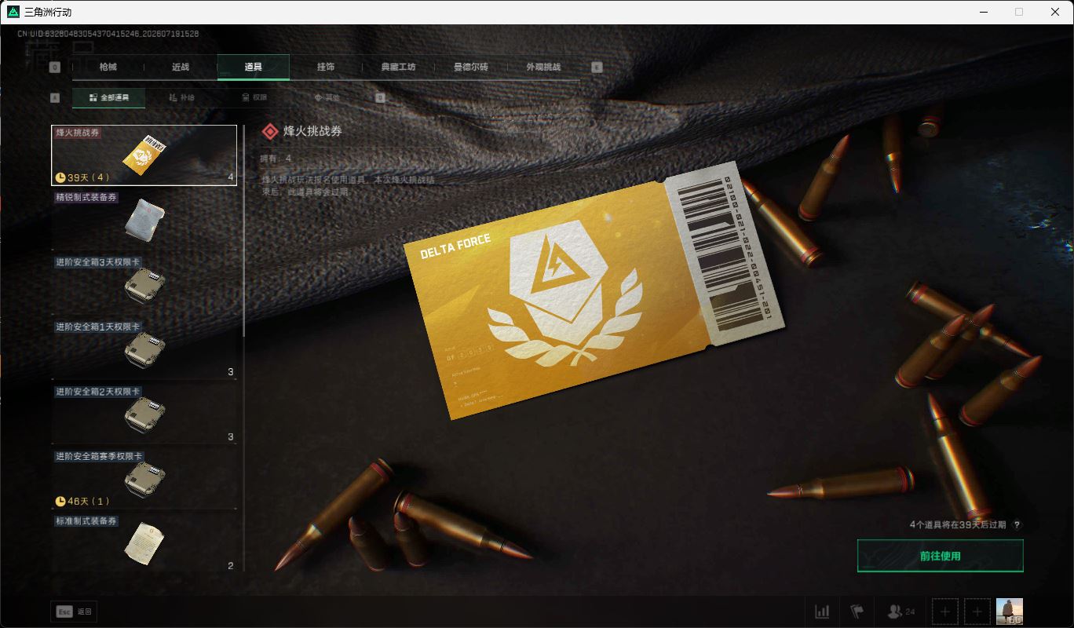The width and height of the screenshot is (1074, 628).
Task: Switch to the 近战 (melee) tab
Action: [x=181, y=68]
